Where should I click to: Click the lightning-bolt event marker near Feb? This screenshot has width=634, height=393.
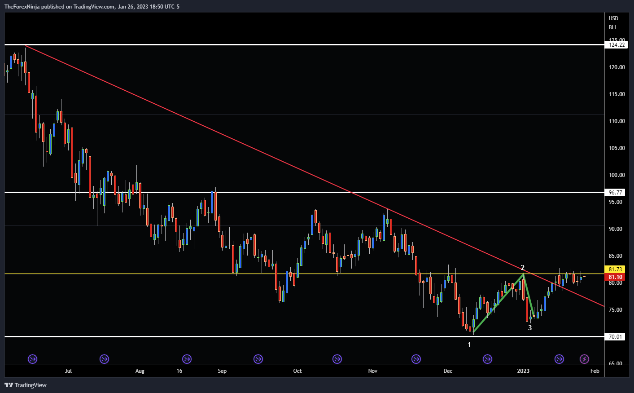(584, 359)
